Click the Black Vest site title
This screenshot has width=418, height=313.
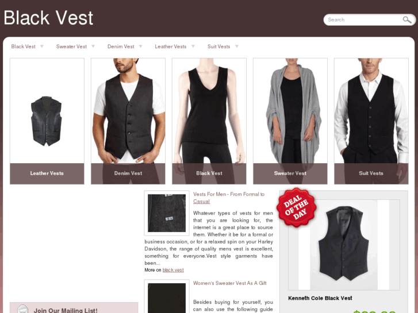[x=48, y=18]
